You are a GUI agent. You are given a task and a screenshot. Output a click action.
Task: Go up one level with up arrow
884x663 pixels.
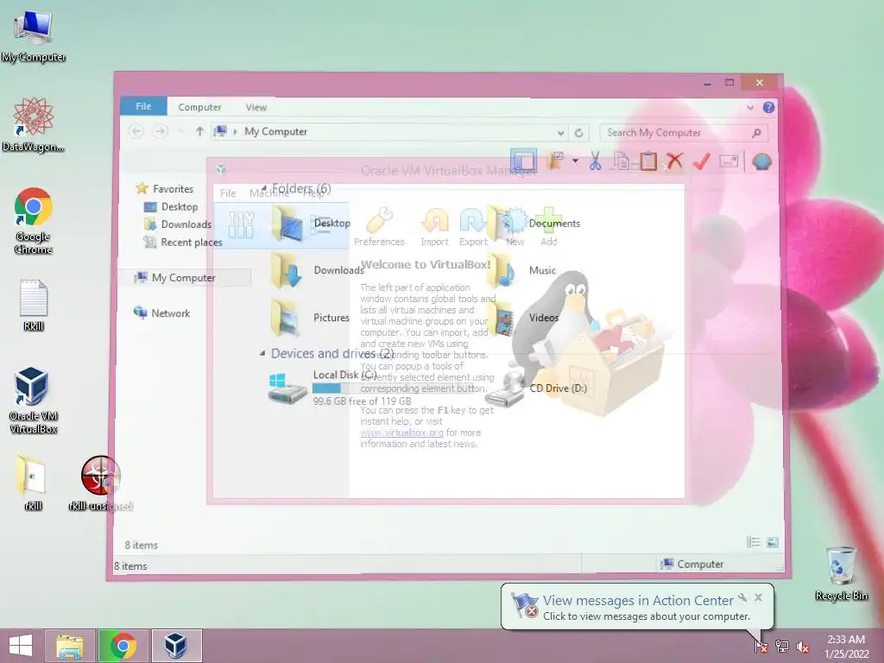[199, 131]
